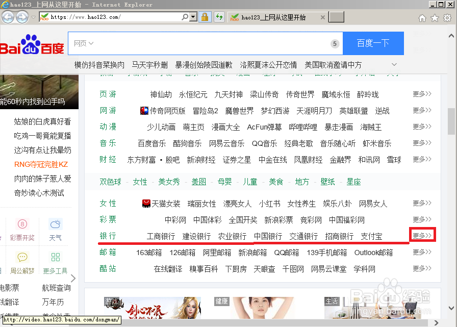Viewport: 457px width, 327px height.
Task: Click vertical scrollbar down arrow
Action: 451,308
